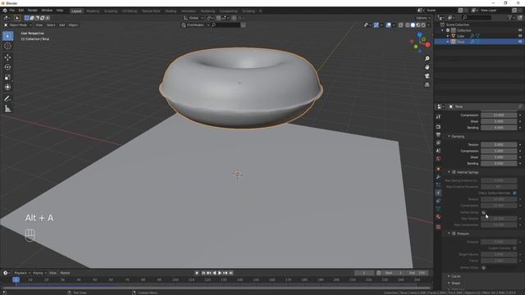Switch to the Modeling workspace tab

point(93,11)
